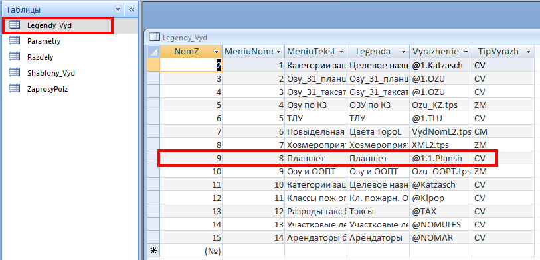Open the TipVyrazh column filter arrow
The height and width of the screenshot is (260, 540).
pos(528,52)
